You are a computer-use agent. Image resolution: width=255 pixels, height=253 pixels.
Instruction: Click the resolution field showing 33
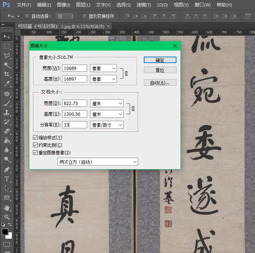[x=75, y=125]
